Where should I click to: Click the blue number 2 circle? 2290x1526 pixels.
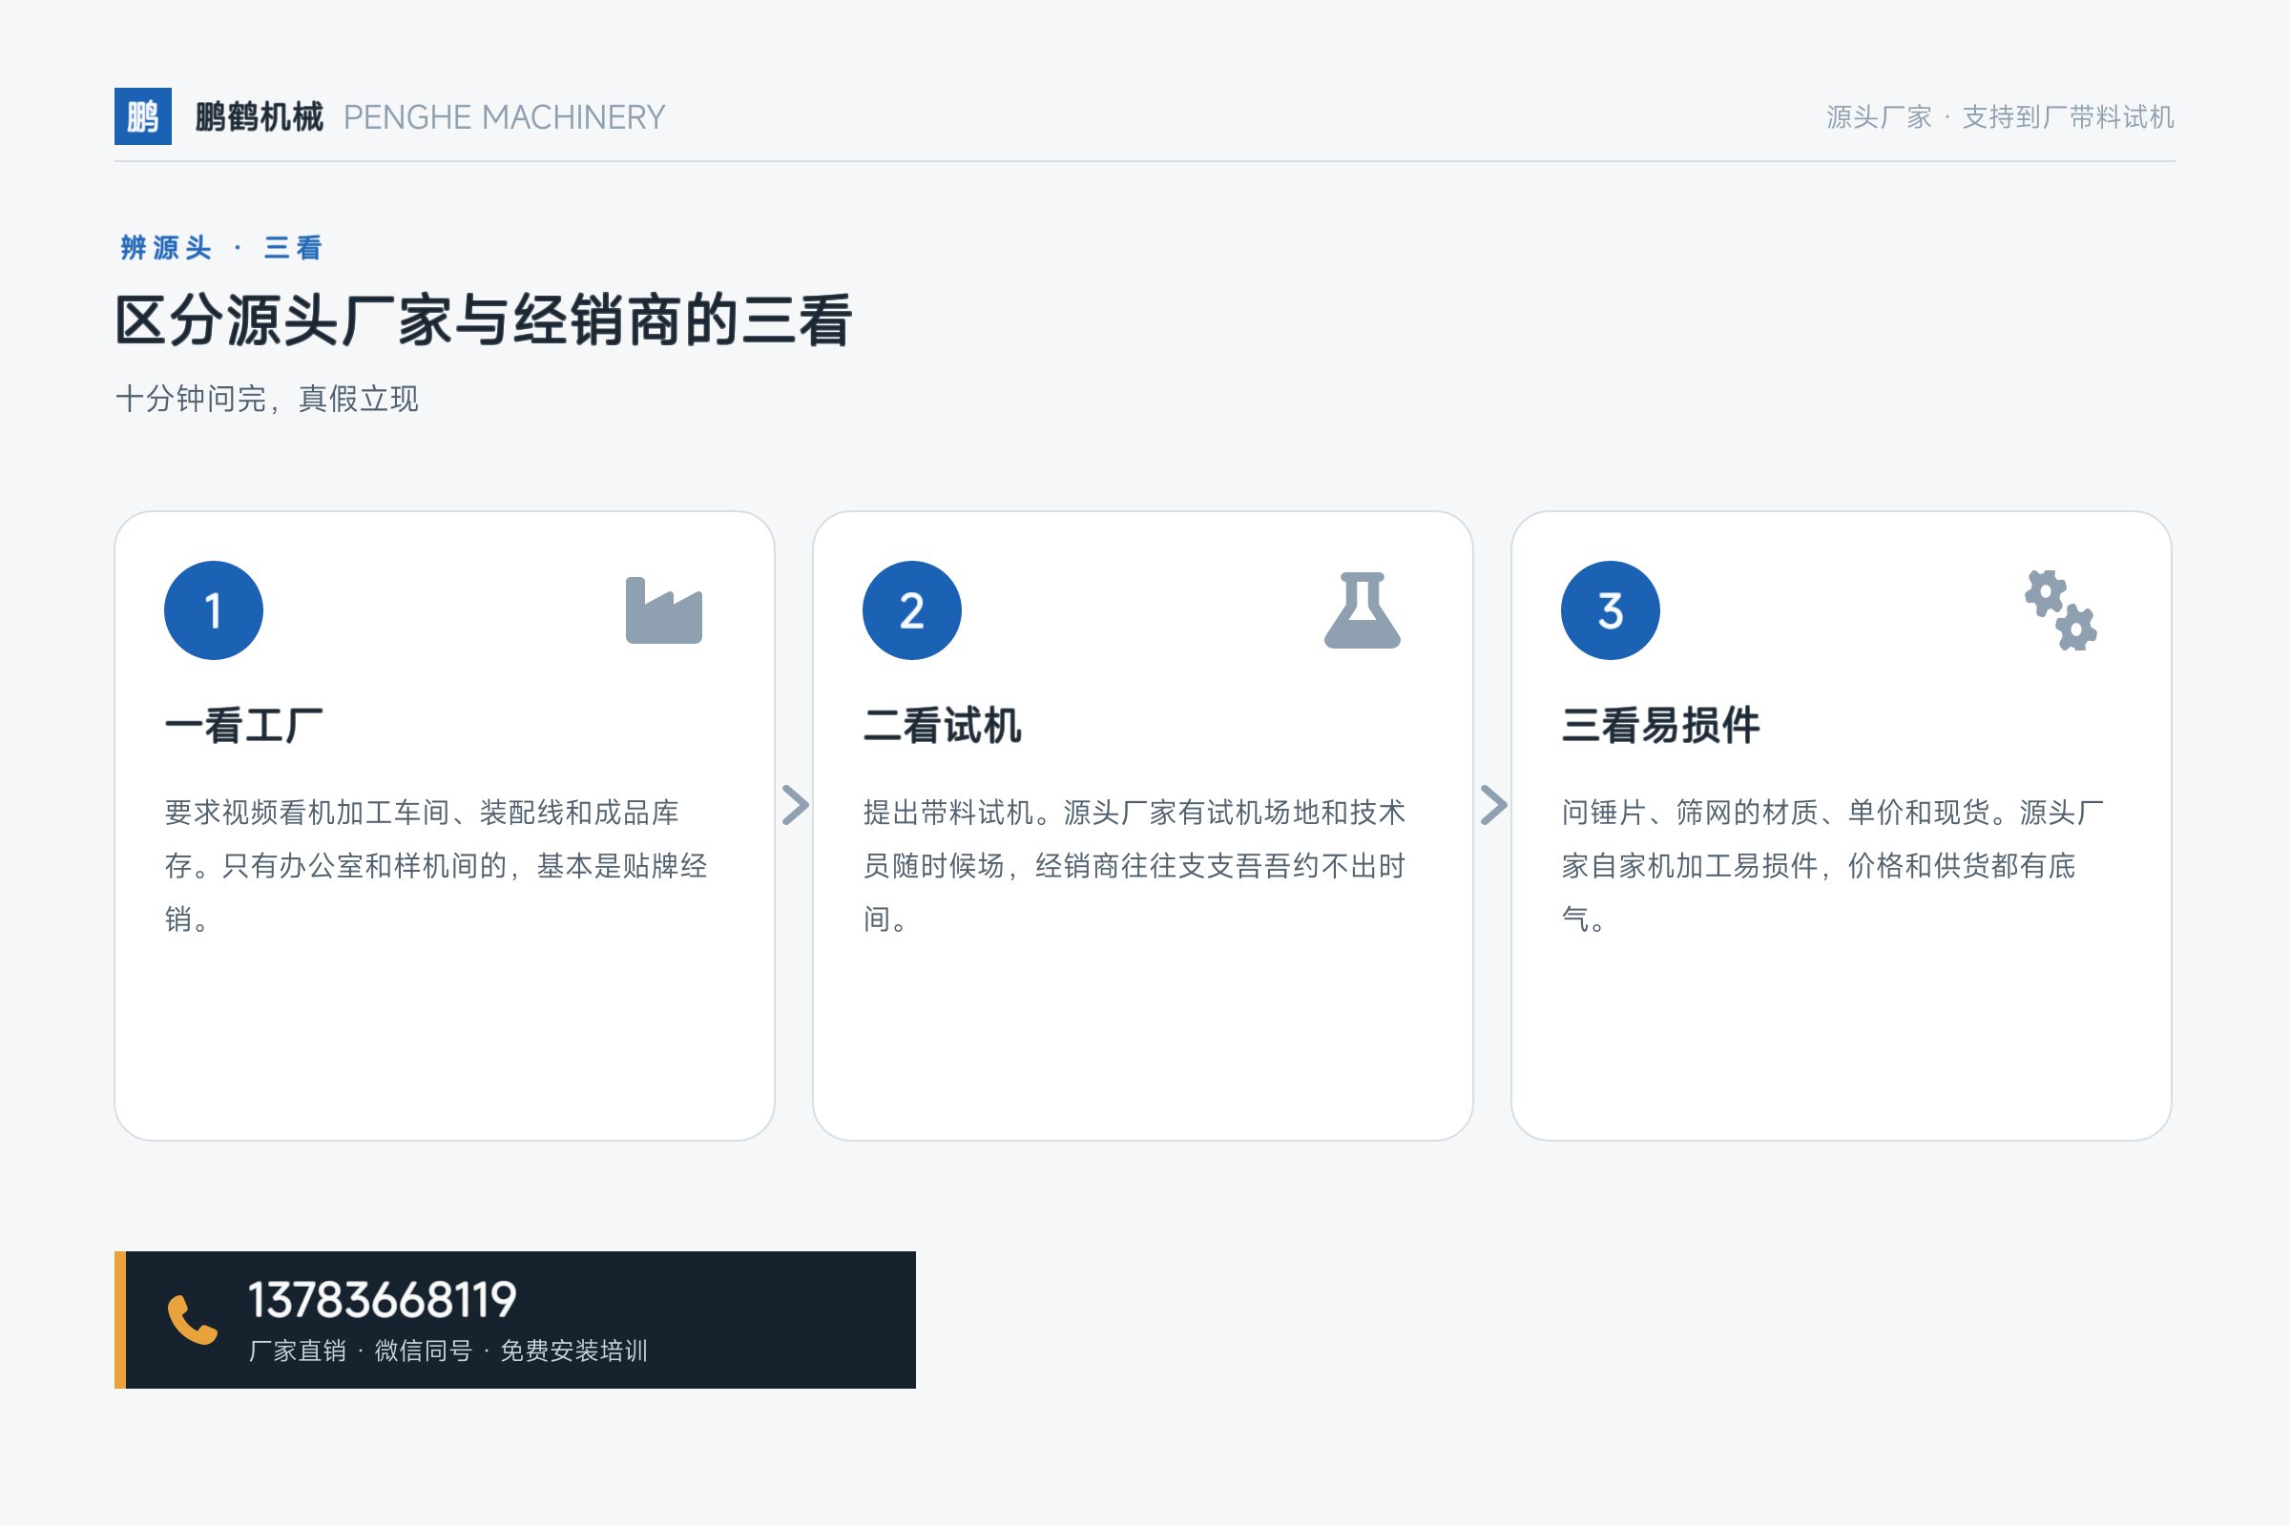coord(912,610)
